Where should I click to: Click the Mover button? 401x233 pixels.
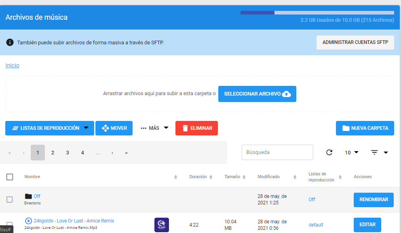(114, 128)
